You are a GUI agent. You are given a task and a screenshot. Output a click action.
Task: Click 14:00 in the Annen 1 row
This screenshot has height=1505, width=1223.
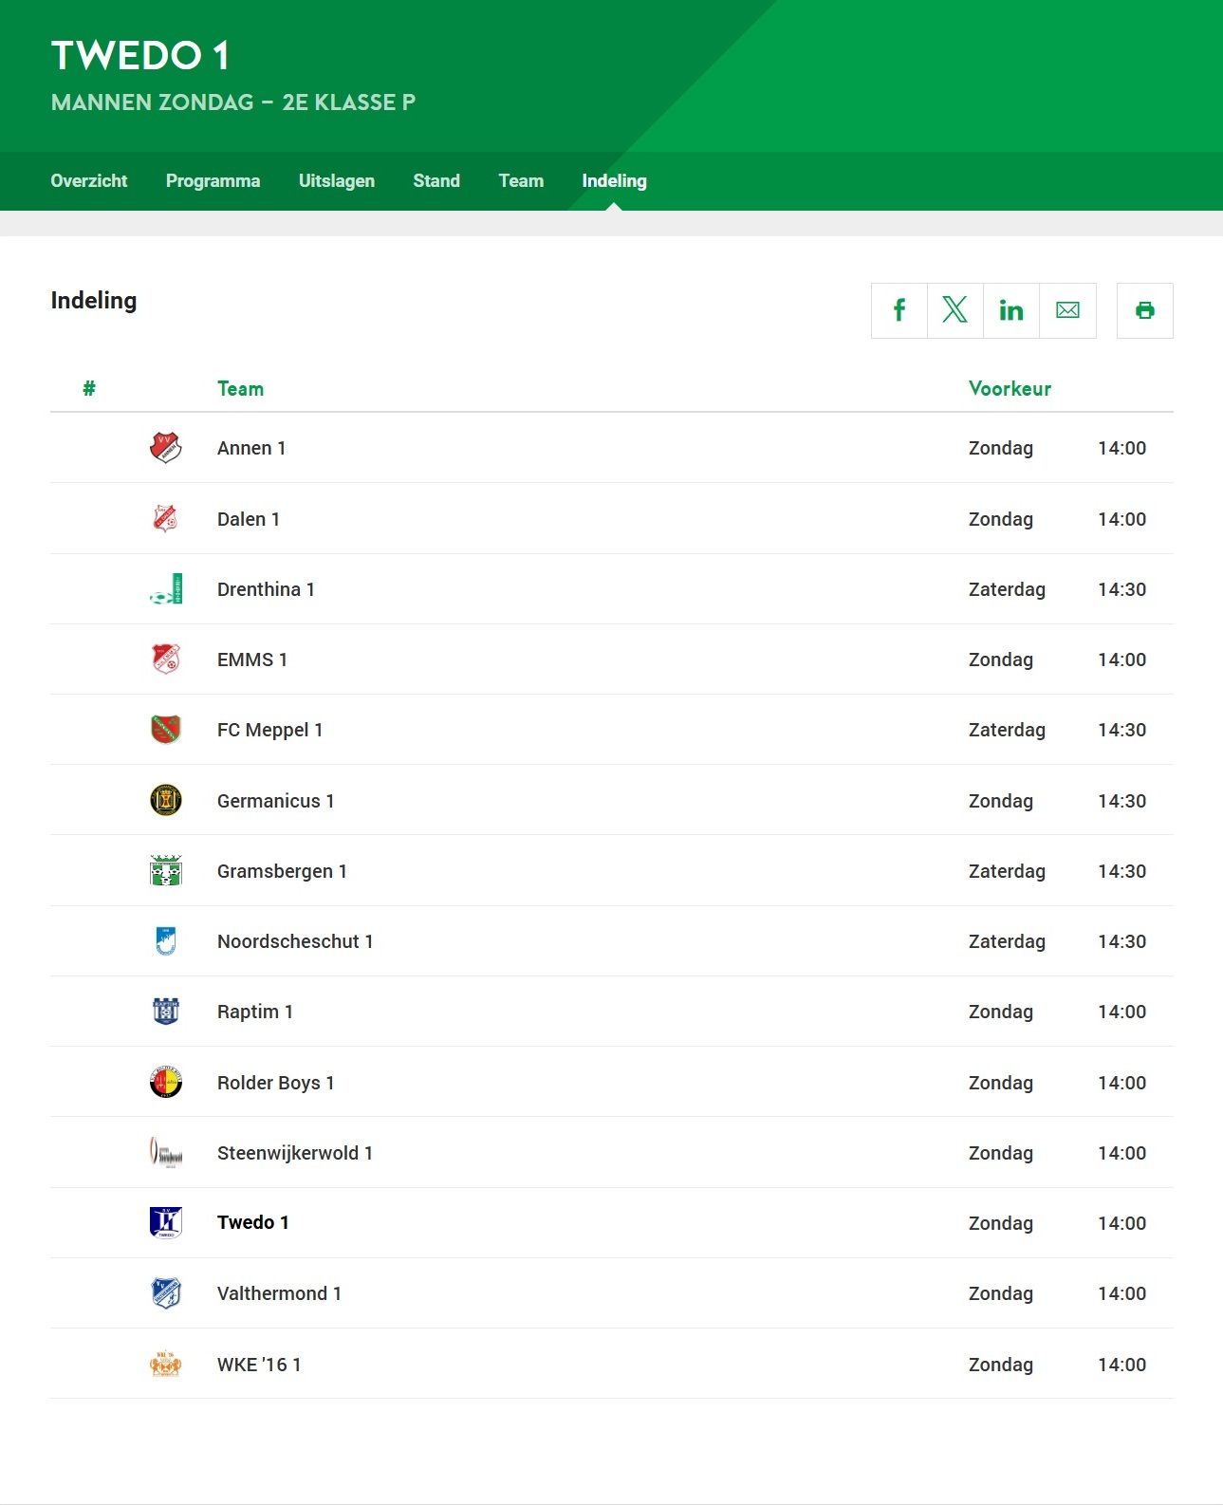(1122, 448)
